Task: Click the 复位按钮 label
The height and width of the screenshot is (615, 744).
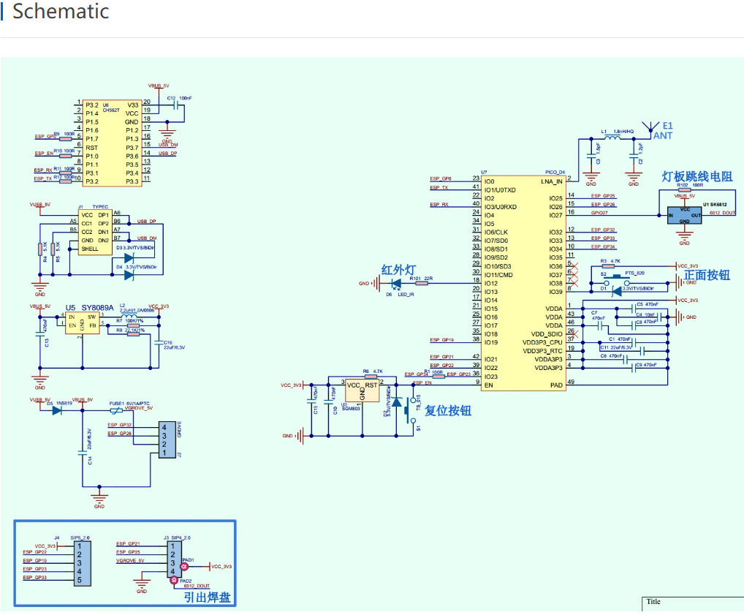Action: 448,410
